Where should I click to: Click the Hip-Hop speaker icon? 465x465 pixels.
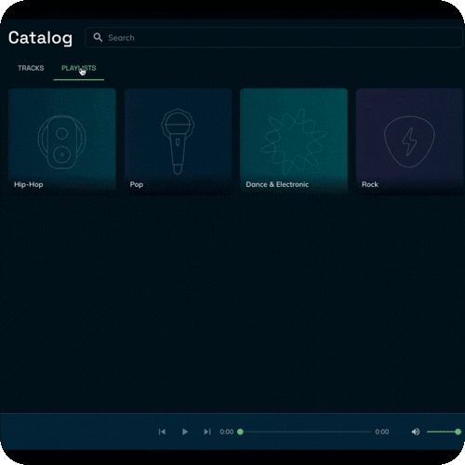point(62,141)
